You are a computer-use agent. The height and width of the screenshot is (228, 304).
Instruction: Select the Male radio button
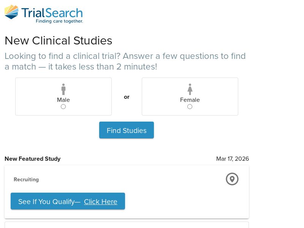point(63,107)
